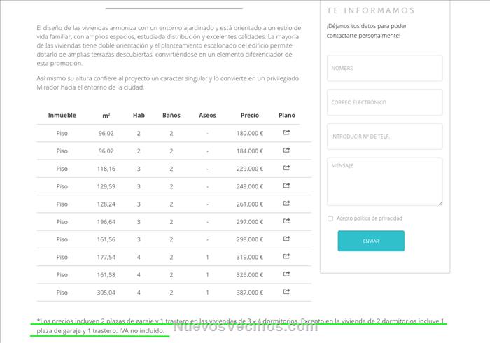This screenshot has height=343, width=490.
Task: Open floor plan for the 180.000 € flat
Action: pos(287,132)
